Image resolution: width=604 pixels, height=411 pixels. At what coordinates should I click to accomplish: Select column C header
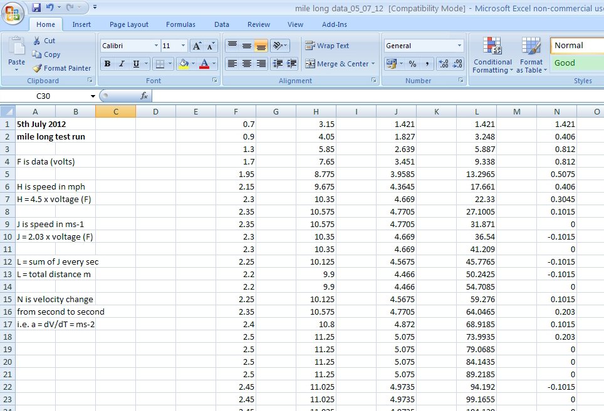pyautogui.click(x=115, y=111)
